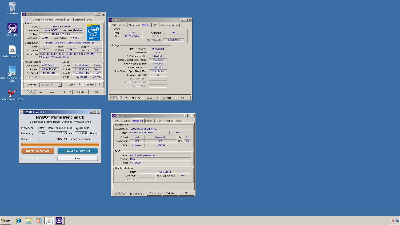Click the Graphic Interface version PCI-Express
This screenshot has width=400, height=225.
(165, 172)
